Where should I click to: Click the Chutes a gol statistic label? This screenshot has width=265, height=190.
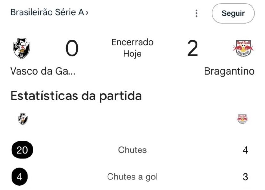pos(132,177)
